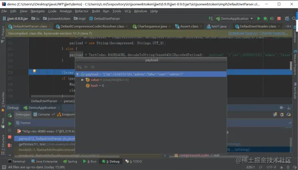Viewport: 298px width, 170px height.
Task: Toggle tool window bars with bottom-left status icon
Action: coord(3,167)
